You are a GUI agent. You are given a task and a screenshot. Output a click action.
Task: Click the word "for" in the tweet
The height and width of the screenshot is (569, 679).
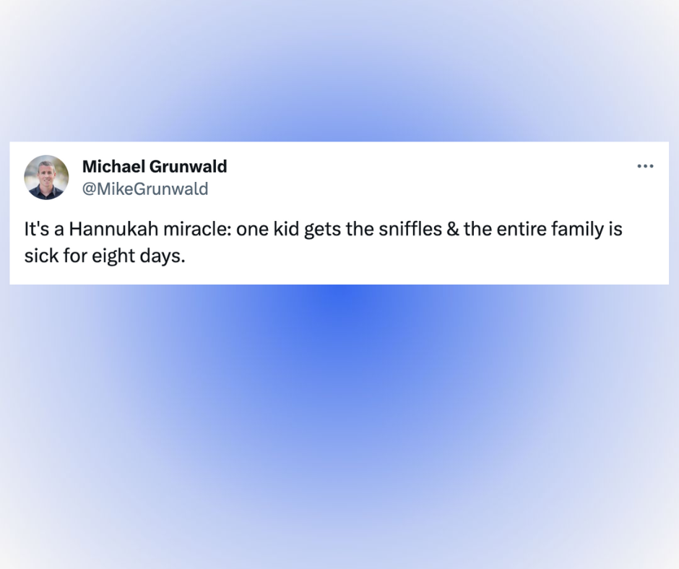tap(72, 256)
